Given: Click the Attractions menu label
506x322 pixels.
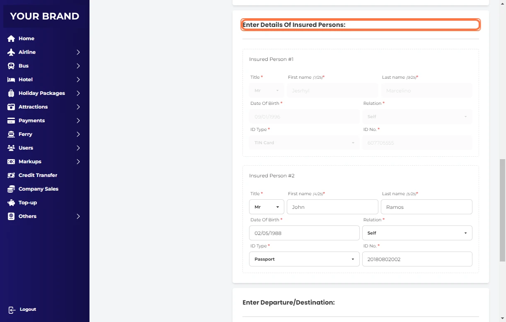Looking at the screenshot, I should tap(33, 107).
